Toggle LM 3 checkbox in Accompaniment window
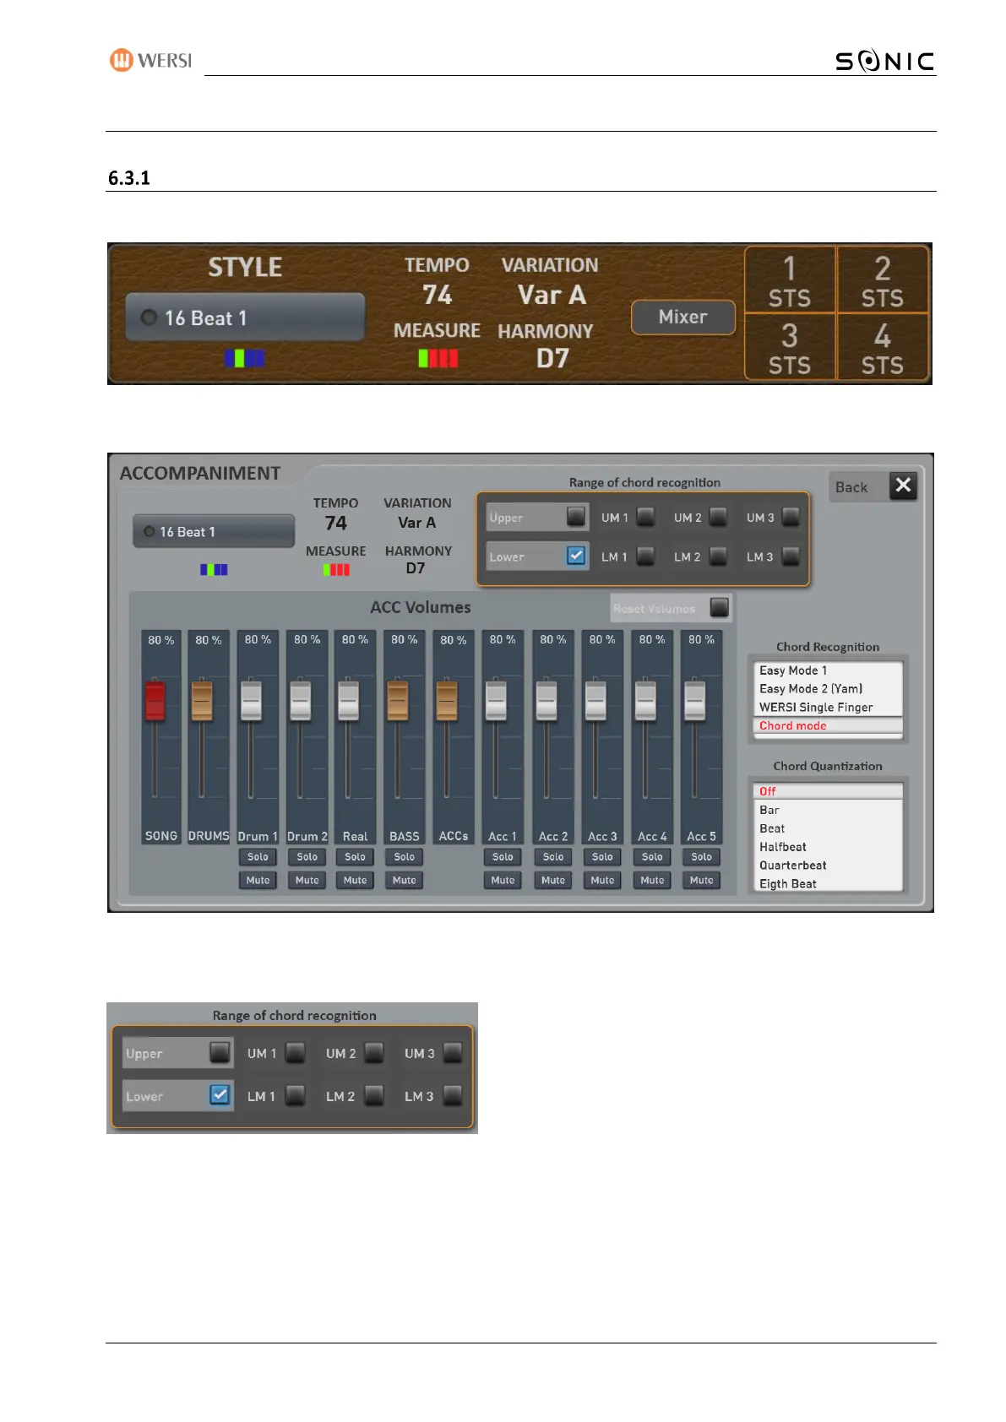 click(x=791, y=556)
